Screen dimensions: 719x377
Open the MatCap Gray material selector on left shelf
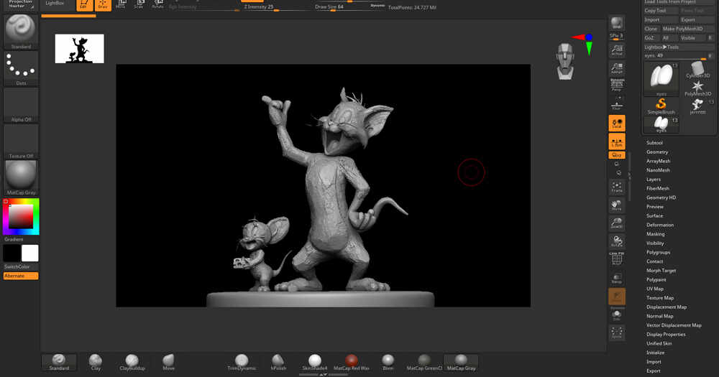tap(21, 178)
